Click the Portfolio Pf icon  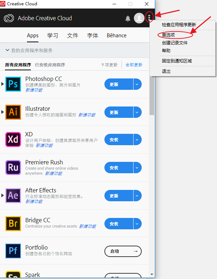(13, 251)
